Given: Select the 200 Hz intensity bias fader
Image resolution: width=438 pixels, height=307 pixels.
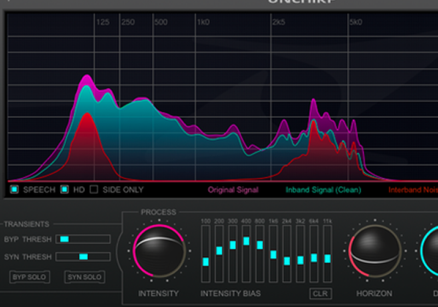Looking at the screenshot, I should pyautogui.click(x=219, y=251).
